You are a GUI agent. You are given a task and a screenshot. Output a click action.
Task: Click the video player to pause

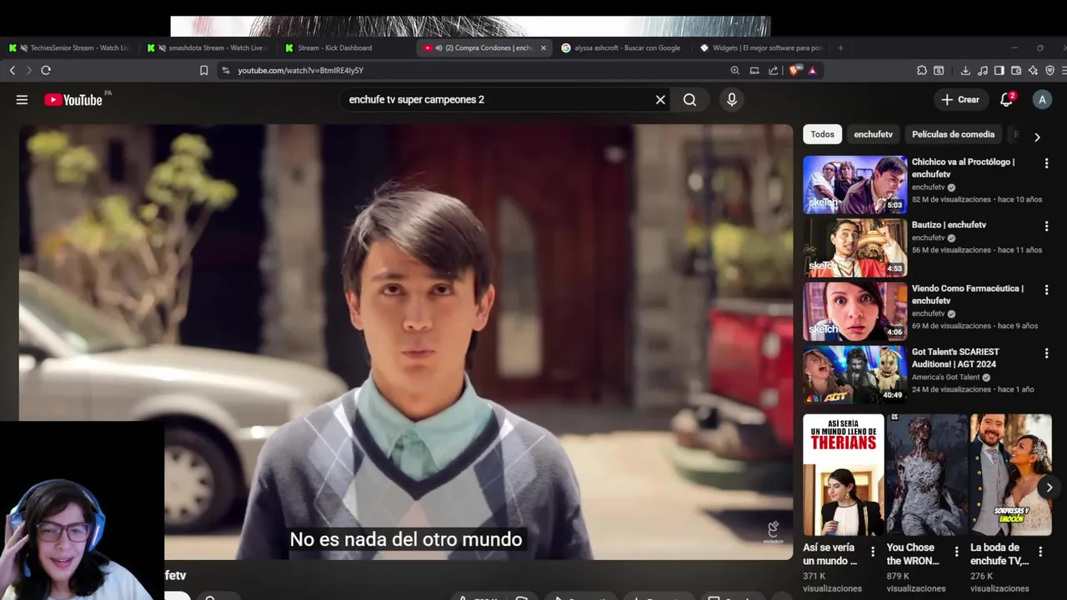406,342
